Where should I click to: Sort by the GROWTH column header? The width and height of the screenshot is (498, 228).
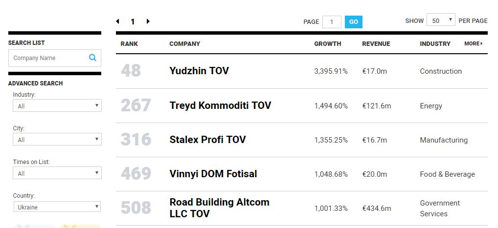click(327, 44)
